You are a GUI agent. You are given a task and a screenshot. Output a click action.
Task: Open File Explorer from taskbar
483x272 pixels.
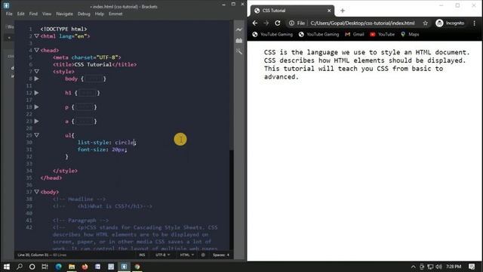[x=72, y=267]
